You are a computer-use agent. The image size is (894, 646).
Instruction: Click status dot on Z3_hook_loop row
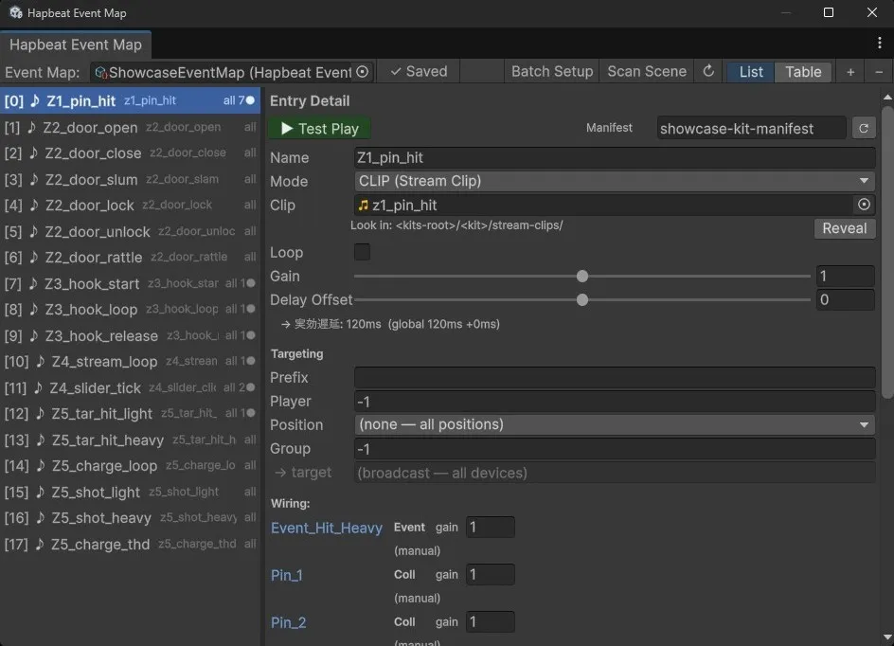point(250,309)
